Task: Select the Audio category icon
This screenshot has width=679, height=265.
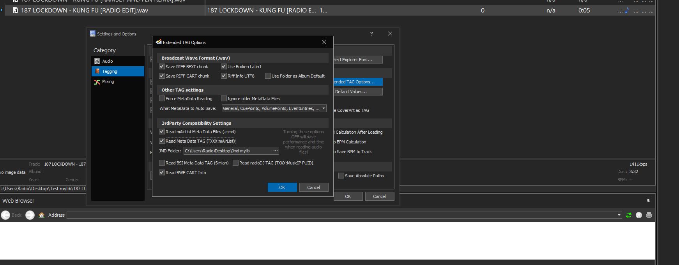Action: click(97, 61)
